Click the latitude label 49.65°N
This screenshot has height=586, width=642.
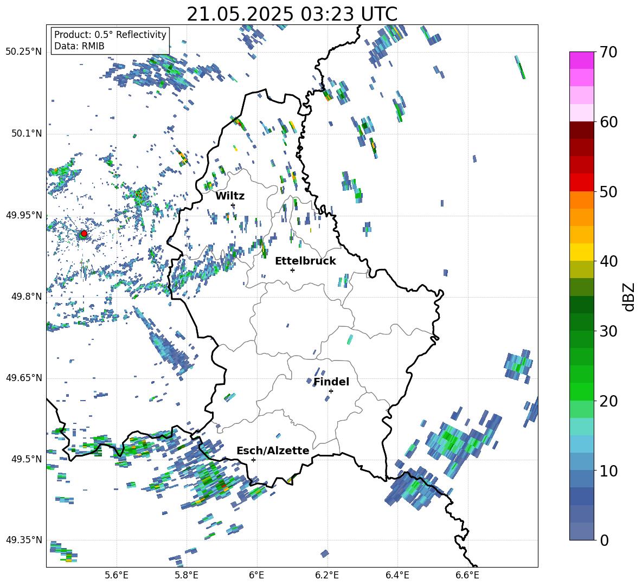(x=24, y=377)
